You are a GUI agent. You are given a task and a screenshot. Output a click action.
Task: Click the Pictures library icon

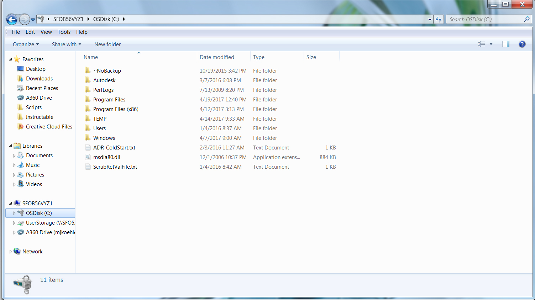click(x=21, y=175)
